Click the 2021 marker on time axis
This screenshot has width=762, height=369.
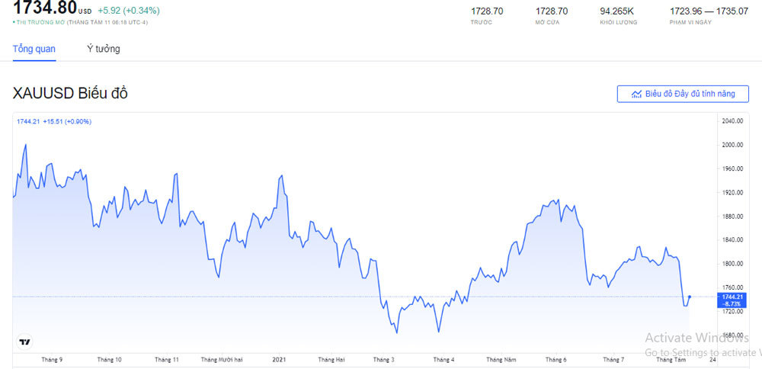point(279,359)
